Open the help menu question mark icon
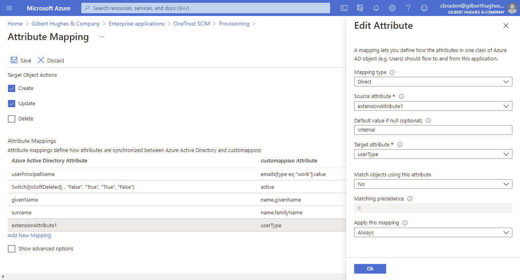Screen dimensions: 520x280 pyautogui.click(x=408, y=8)
